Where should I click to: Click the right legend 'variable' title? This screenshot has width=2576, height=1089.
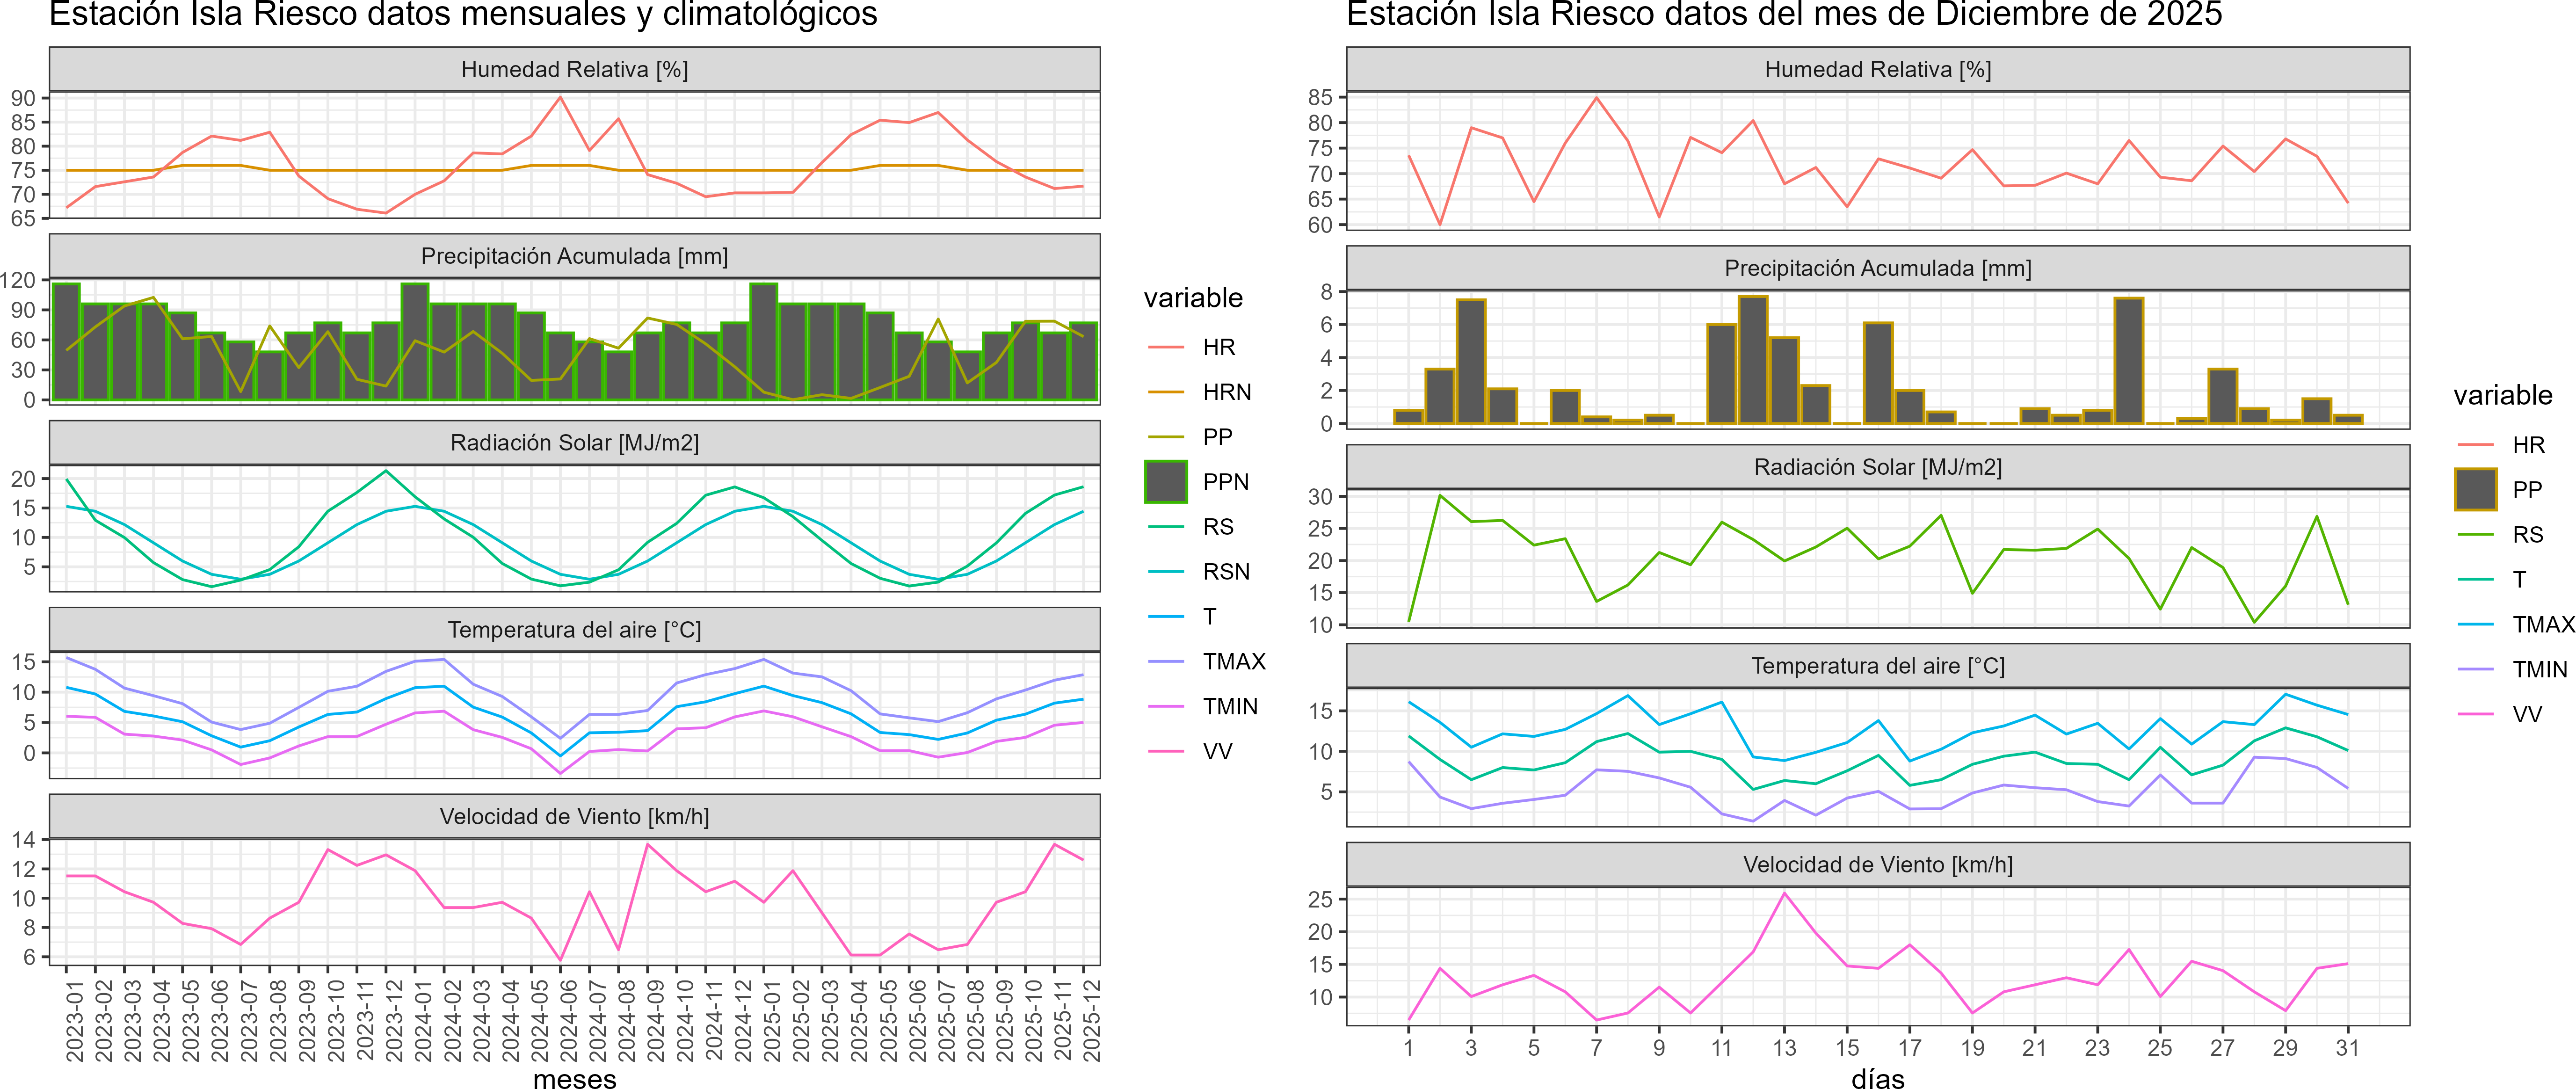(x=2502, y=395)
